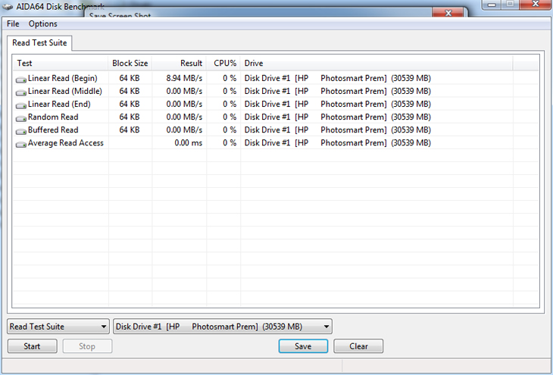This screenshot has width=553, height=375.
Task: Open the Options menu
Action: coord(42,24)
